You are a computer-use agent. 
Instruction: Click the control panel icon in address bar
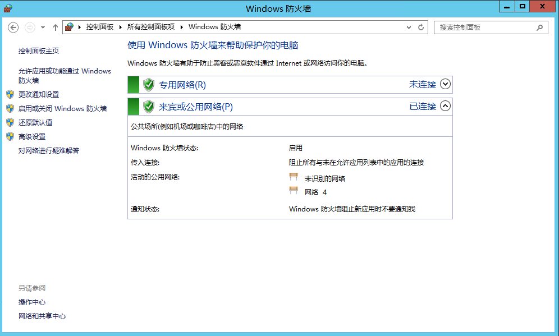pos(70,27)
